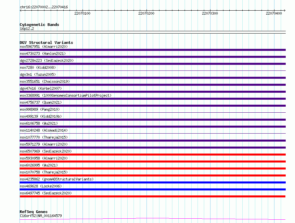The image size is (295, 223).
Task: Click the purple bar under nsv6106758
Action: tap(152, 127)
